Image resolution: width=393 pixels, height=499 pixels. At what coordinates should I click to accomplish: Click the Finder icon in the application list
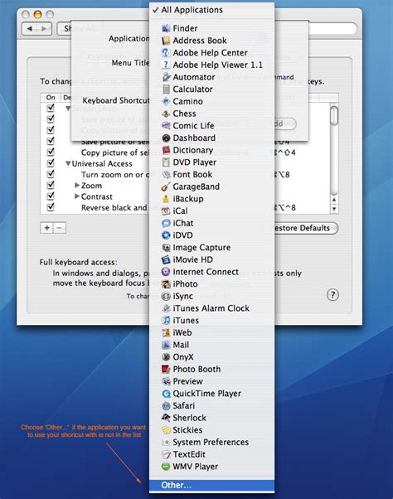[x=166, y=28]
